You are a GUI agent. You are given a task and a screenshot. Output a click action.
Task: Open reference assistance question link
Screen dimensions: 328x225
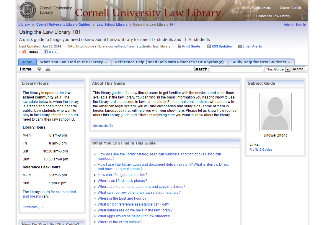click(133, 204)
